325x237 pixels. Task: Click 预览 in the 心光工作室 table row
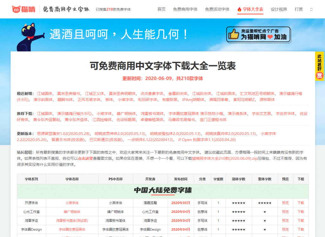point(285,212)
